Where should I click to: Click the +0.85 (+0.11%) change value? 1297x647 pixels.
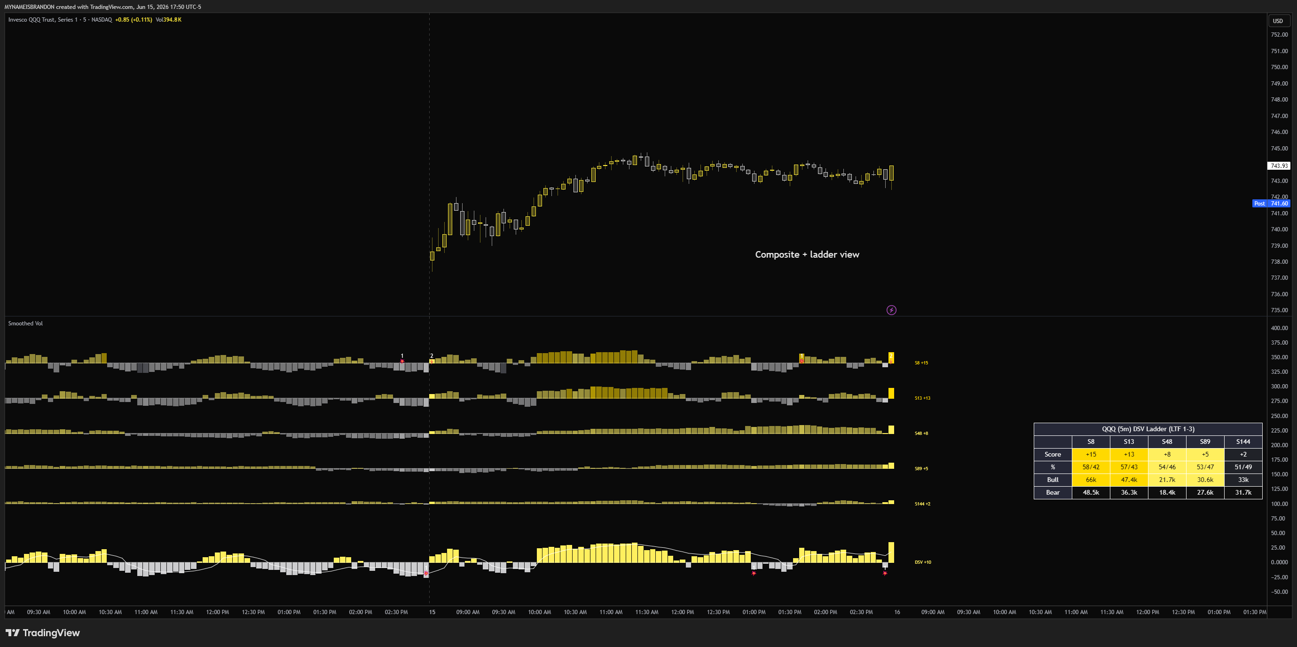pos(134,20)
